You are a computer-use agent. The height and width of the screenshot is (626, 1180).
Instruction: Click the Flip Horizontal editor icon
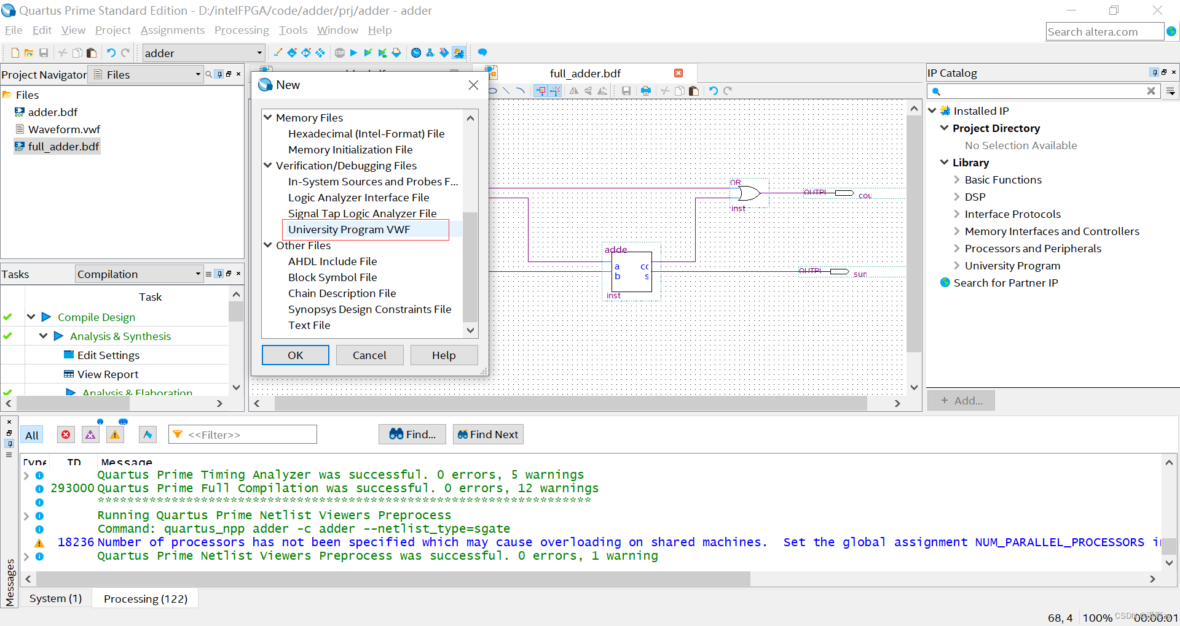(x=574, y=91)
